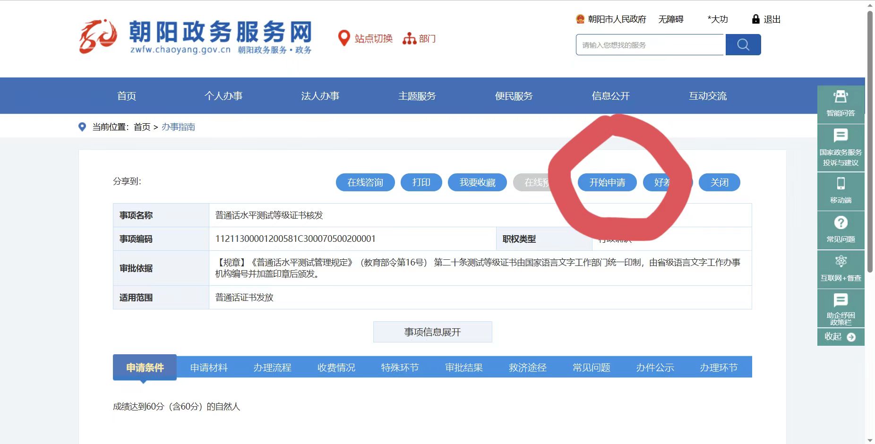Viewport: 875px width, 444px height.
Task: Open 便民服务 in the main navigation
Action: coord(514,96)
